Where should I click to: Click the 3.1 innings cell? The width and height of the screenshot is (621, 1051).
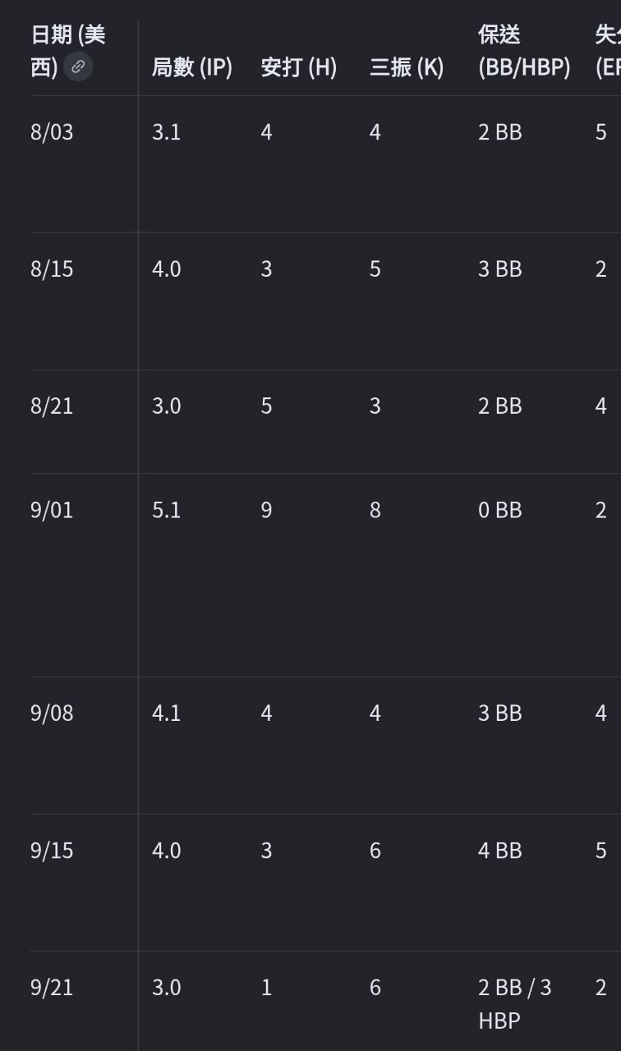(x=166, y=132)
